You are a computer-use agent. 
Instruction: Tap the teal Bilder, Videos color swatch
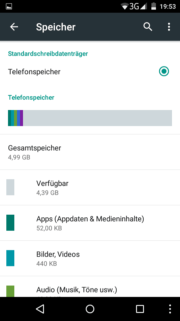point(10,258)
